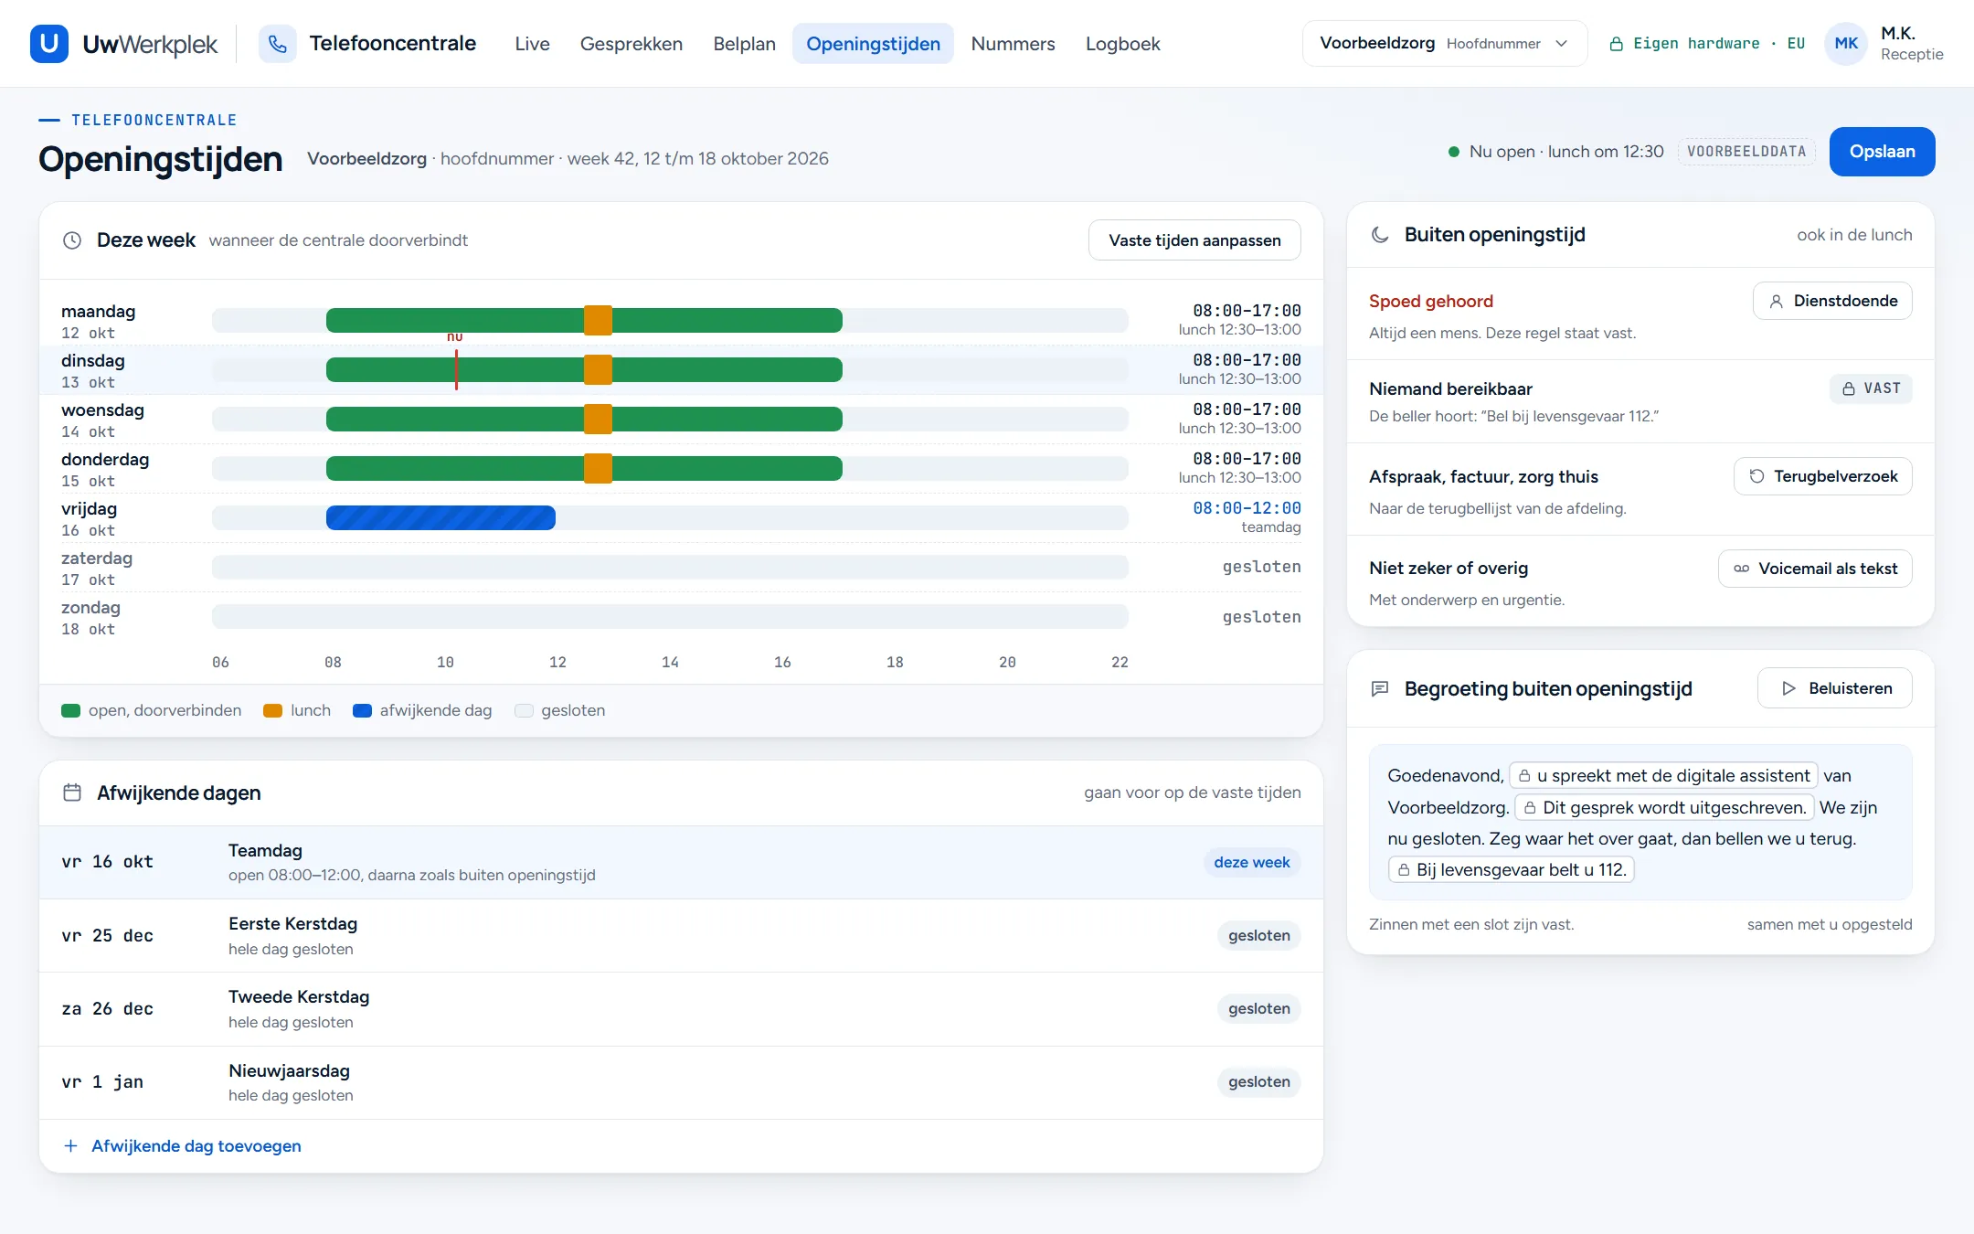Viewport: 1974px width, 1234px height.
Task: Click the deze week badge
Action: 1251,862
